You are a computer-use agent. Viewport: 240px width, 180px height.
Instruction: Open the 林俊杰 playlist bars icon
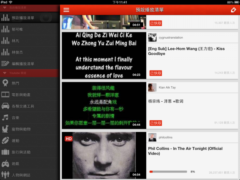(x=5, y=52)
